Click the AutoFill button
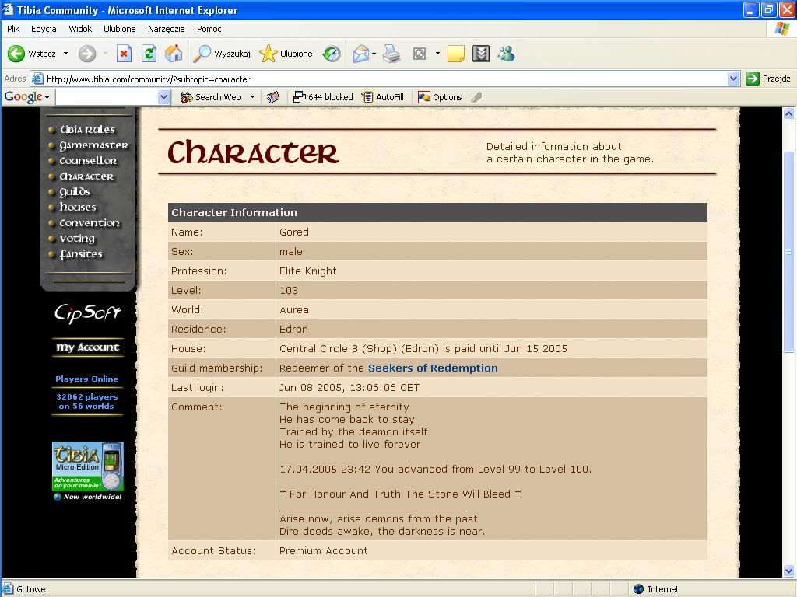 point(383,97)
